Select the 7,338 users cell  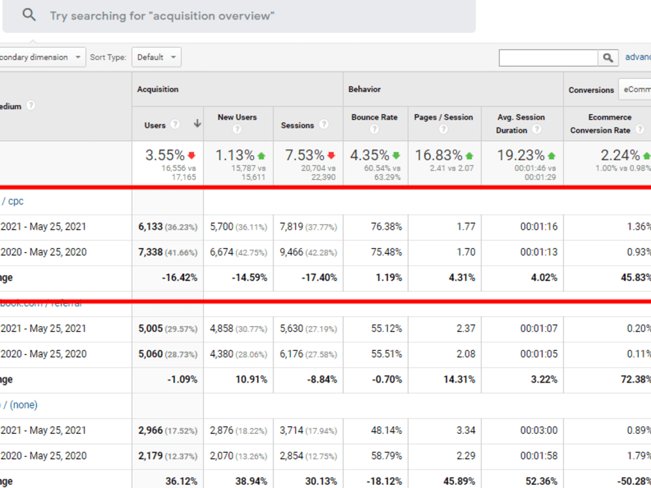click(x=168, y=252)
